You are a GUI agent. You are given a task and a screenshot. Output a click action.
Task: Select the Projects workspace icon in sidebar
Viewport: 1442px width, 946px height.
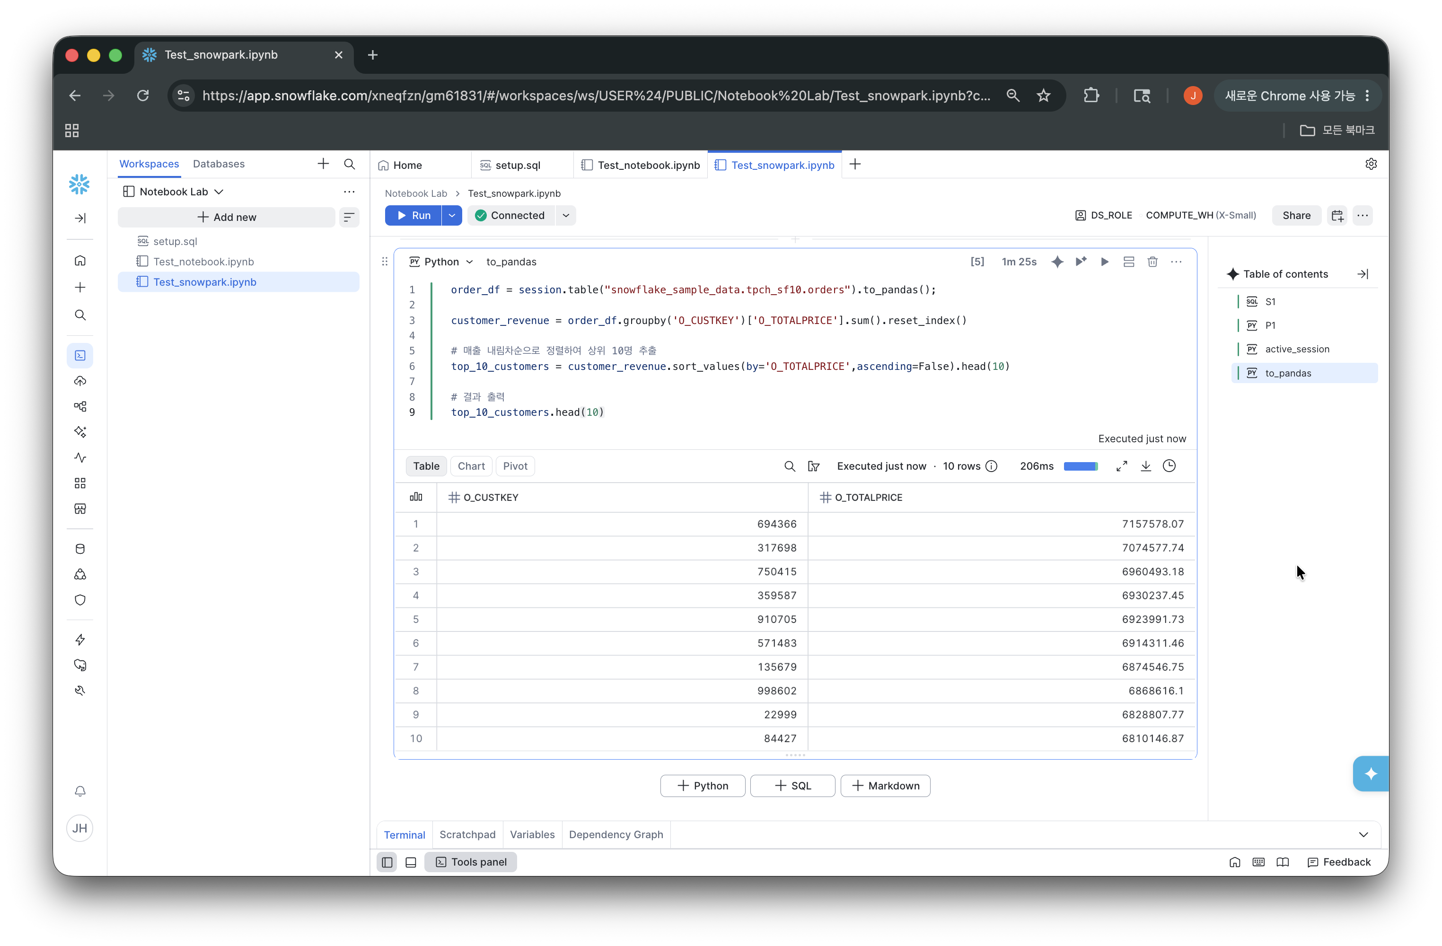coord(80,356)
